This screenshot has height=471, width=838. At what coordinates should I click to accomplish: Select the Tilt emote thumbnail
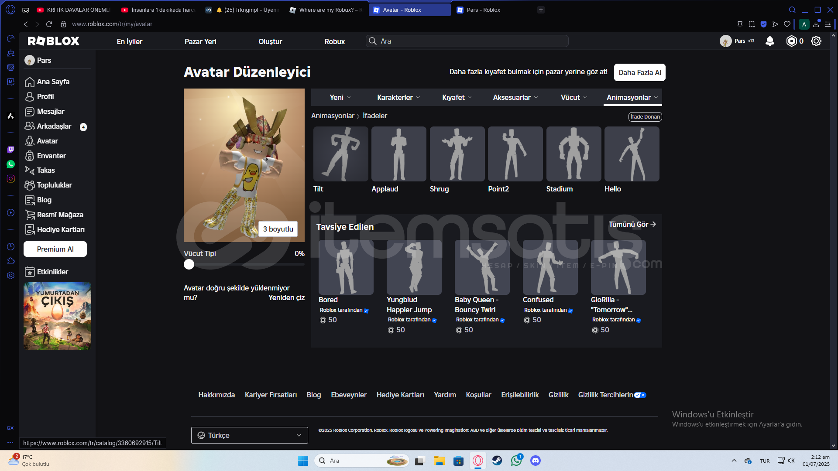340,154
